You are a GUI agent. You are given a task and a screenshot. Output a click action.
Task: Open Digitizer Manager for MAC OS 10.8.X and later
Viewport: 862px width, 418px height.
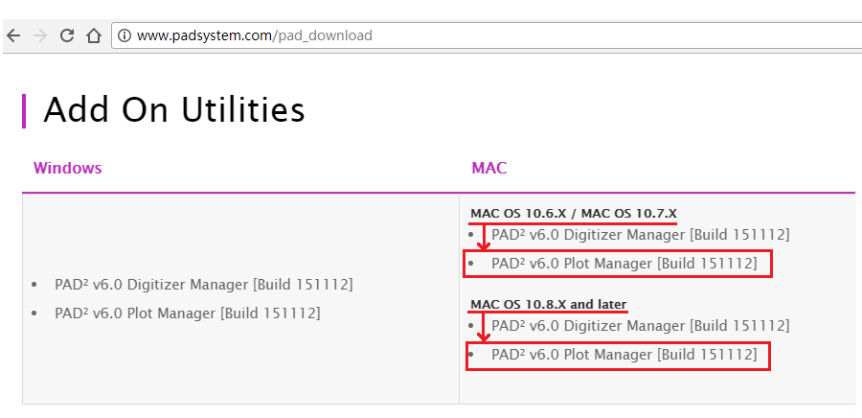tap(640, 327)
